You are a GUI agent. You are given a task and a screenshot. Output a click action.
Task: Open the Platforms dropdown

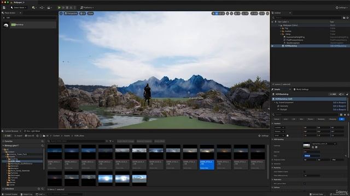click(x=87, y=8)
